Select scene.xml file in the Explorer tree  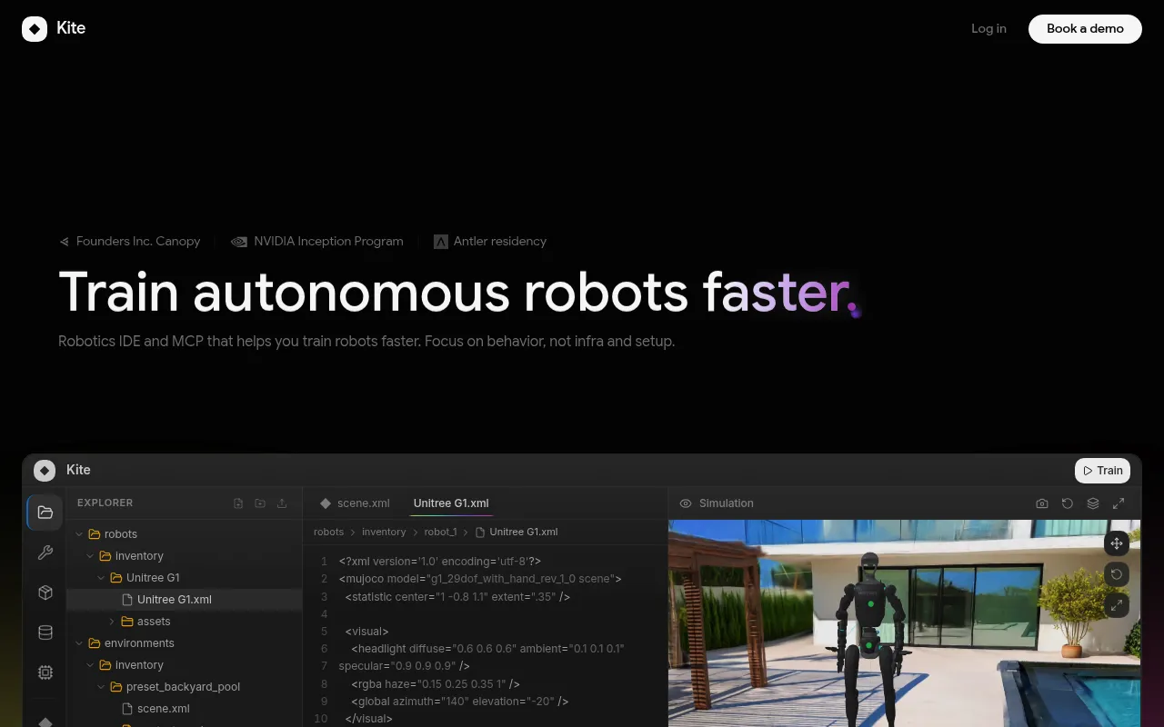184,709
